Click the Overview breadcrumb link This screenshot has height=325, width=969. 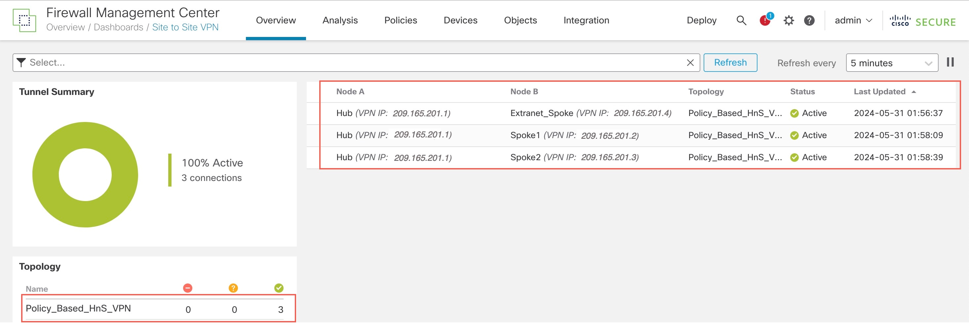[x=65, y=27]
